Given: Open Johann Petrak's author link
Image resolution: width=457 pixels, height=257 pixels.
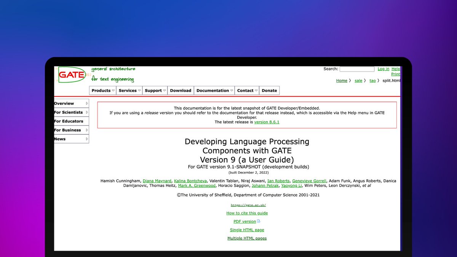Looking at the screenshot, I should (x=265, y=186).
